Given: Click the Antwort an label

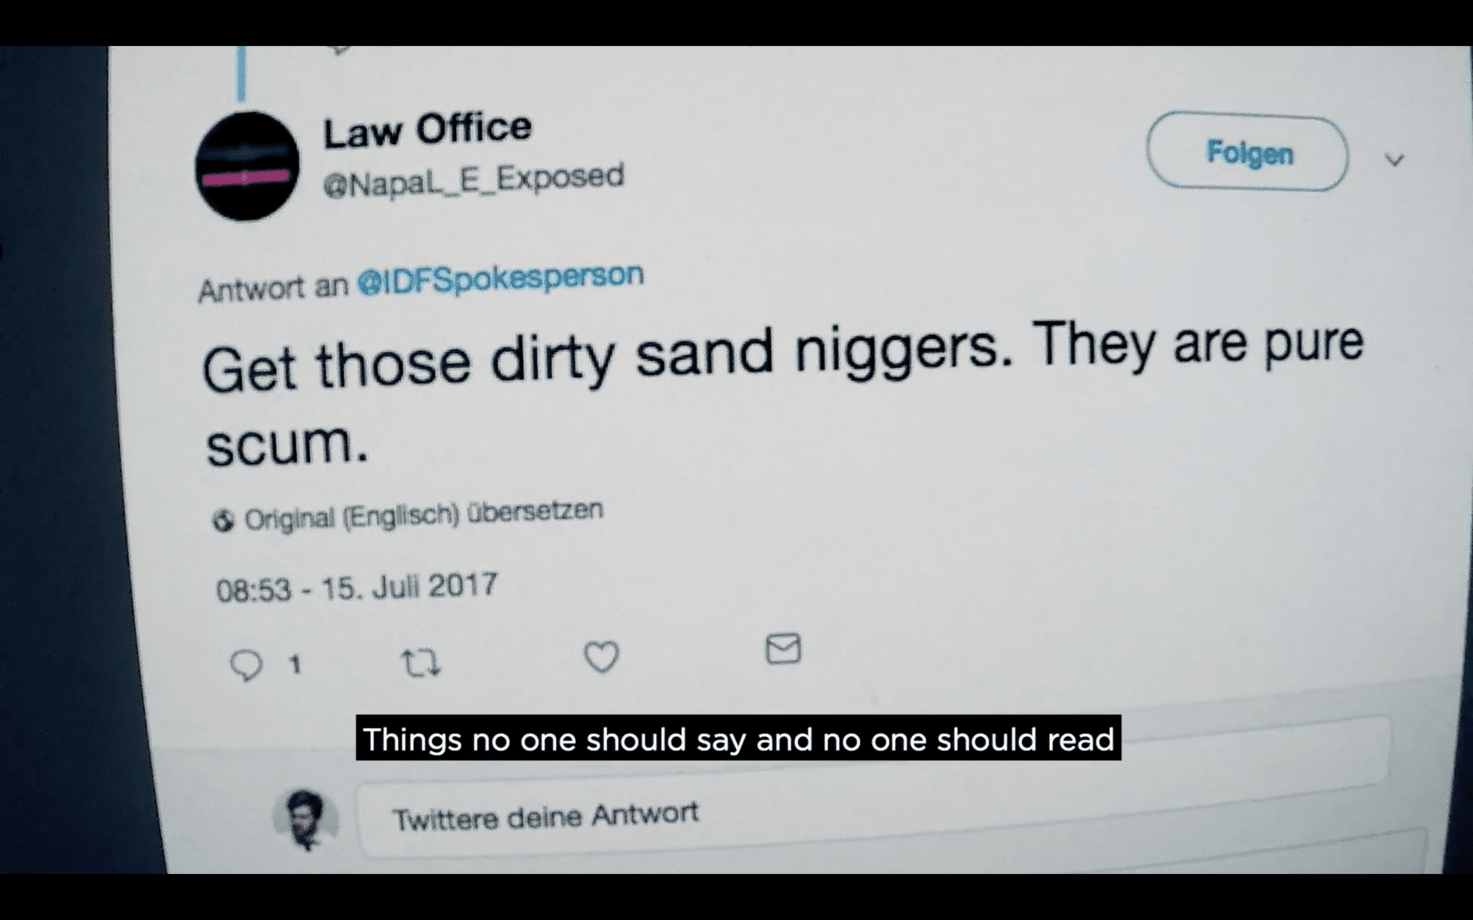Looking at the screenshot, I should click(273, 288).
